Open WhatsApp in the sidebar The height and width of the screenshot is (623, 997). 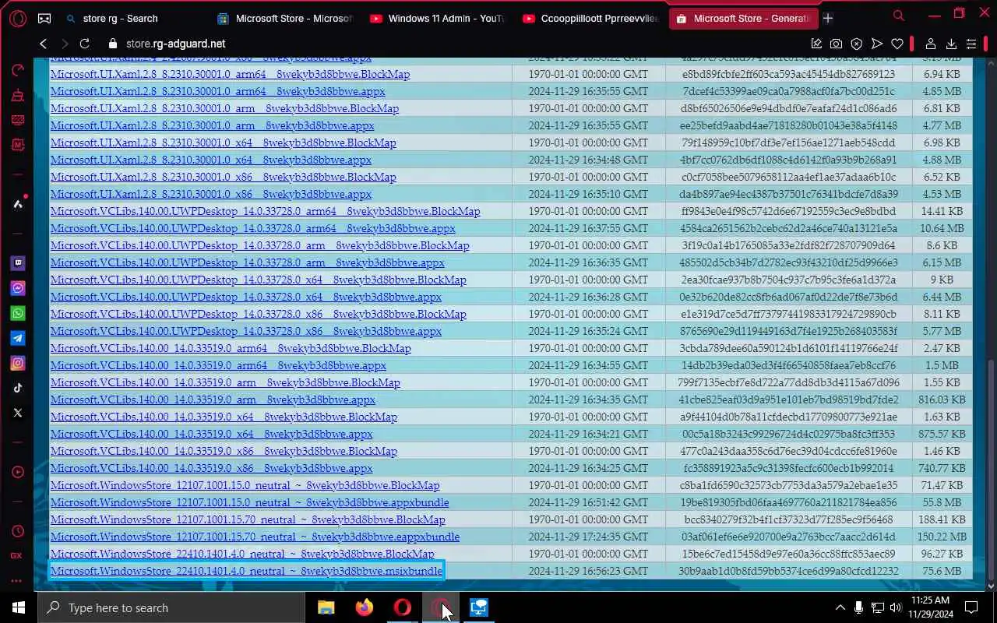pos(17,313)
